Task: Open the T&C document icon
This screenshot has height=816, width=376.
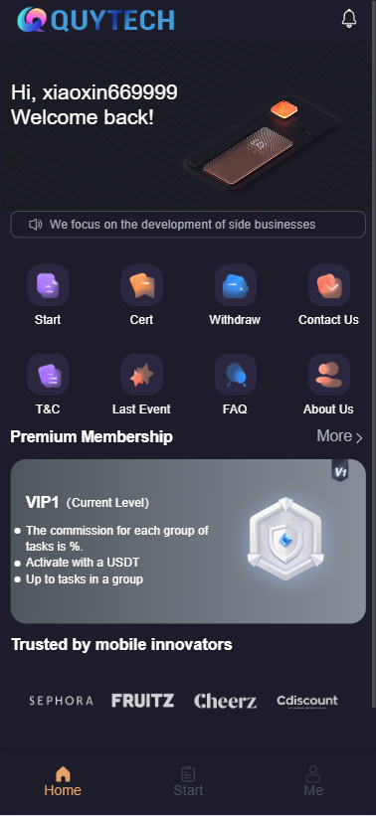Action: (x=48, y=374)
